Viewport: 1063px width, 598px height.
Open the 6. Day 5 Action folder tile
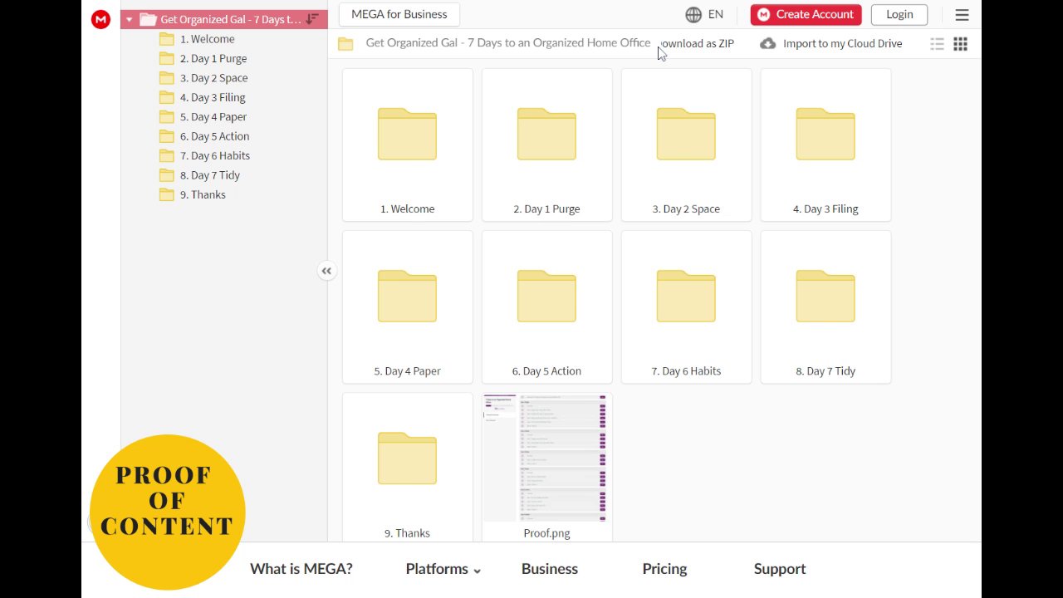click(x=546, y=306)
